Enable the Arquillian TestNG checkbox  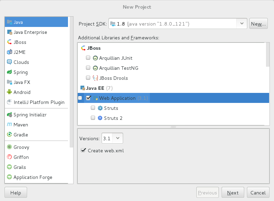coord(88,68)
